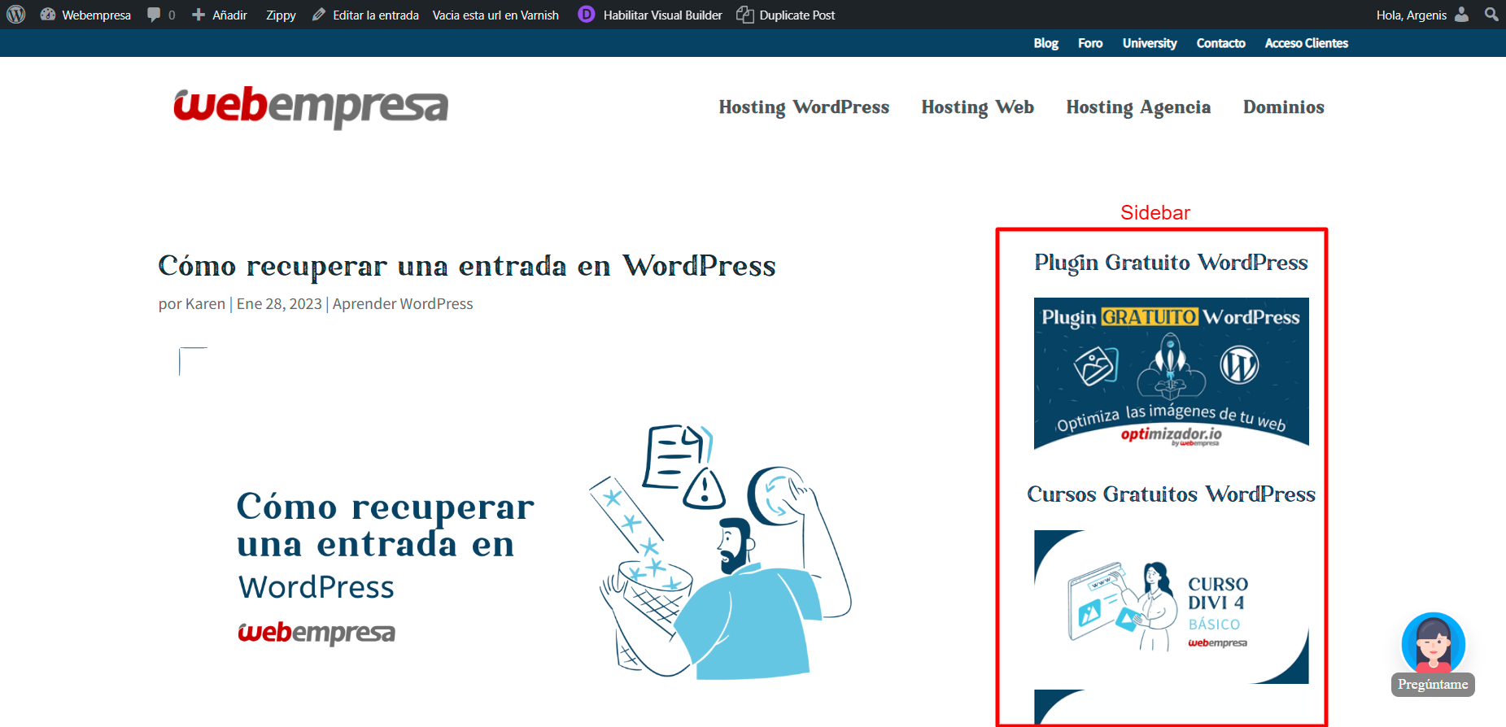Choose Duplicate Post in admin bar
1506x727 pixels.
[786, 15]
